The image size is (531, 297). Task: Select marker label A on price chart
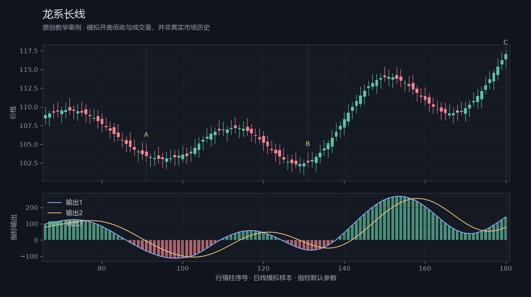(146, 135)
